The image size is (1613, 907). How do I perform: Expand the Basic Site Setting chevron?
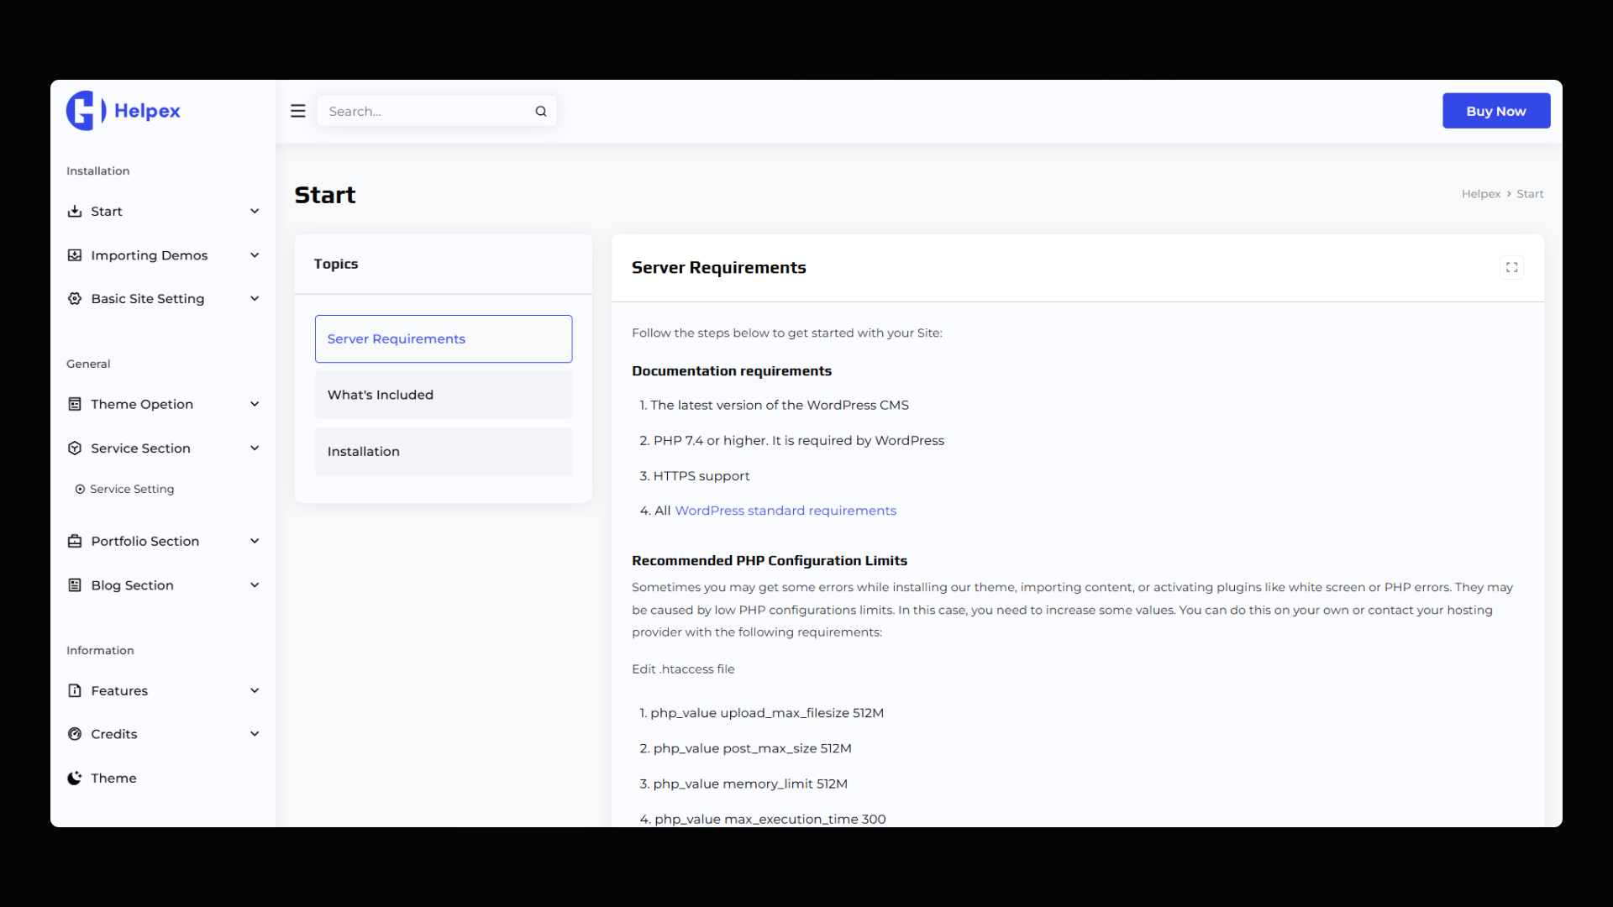255,298
